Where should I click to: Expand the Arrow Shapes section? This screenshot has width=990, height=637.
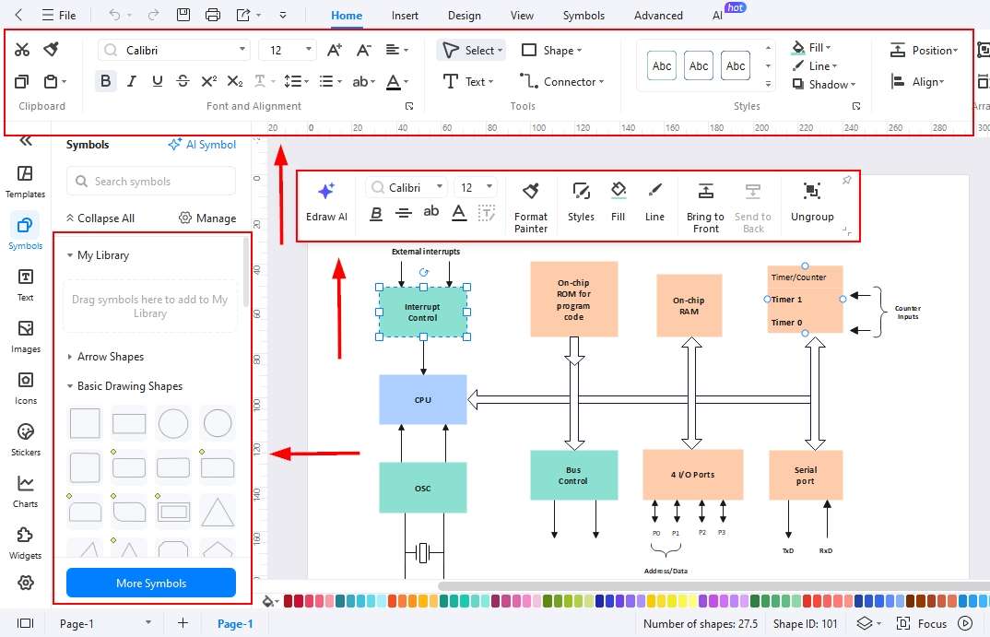(x=111, y=357)
